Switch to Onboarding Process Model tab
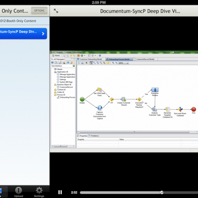 tap(119, 59)
